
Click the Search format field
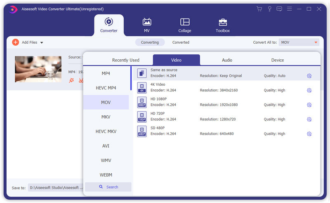coord(108,187)
